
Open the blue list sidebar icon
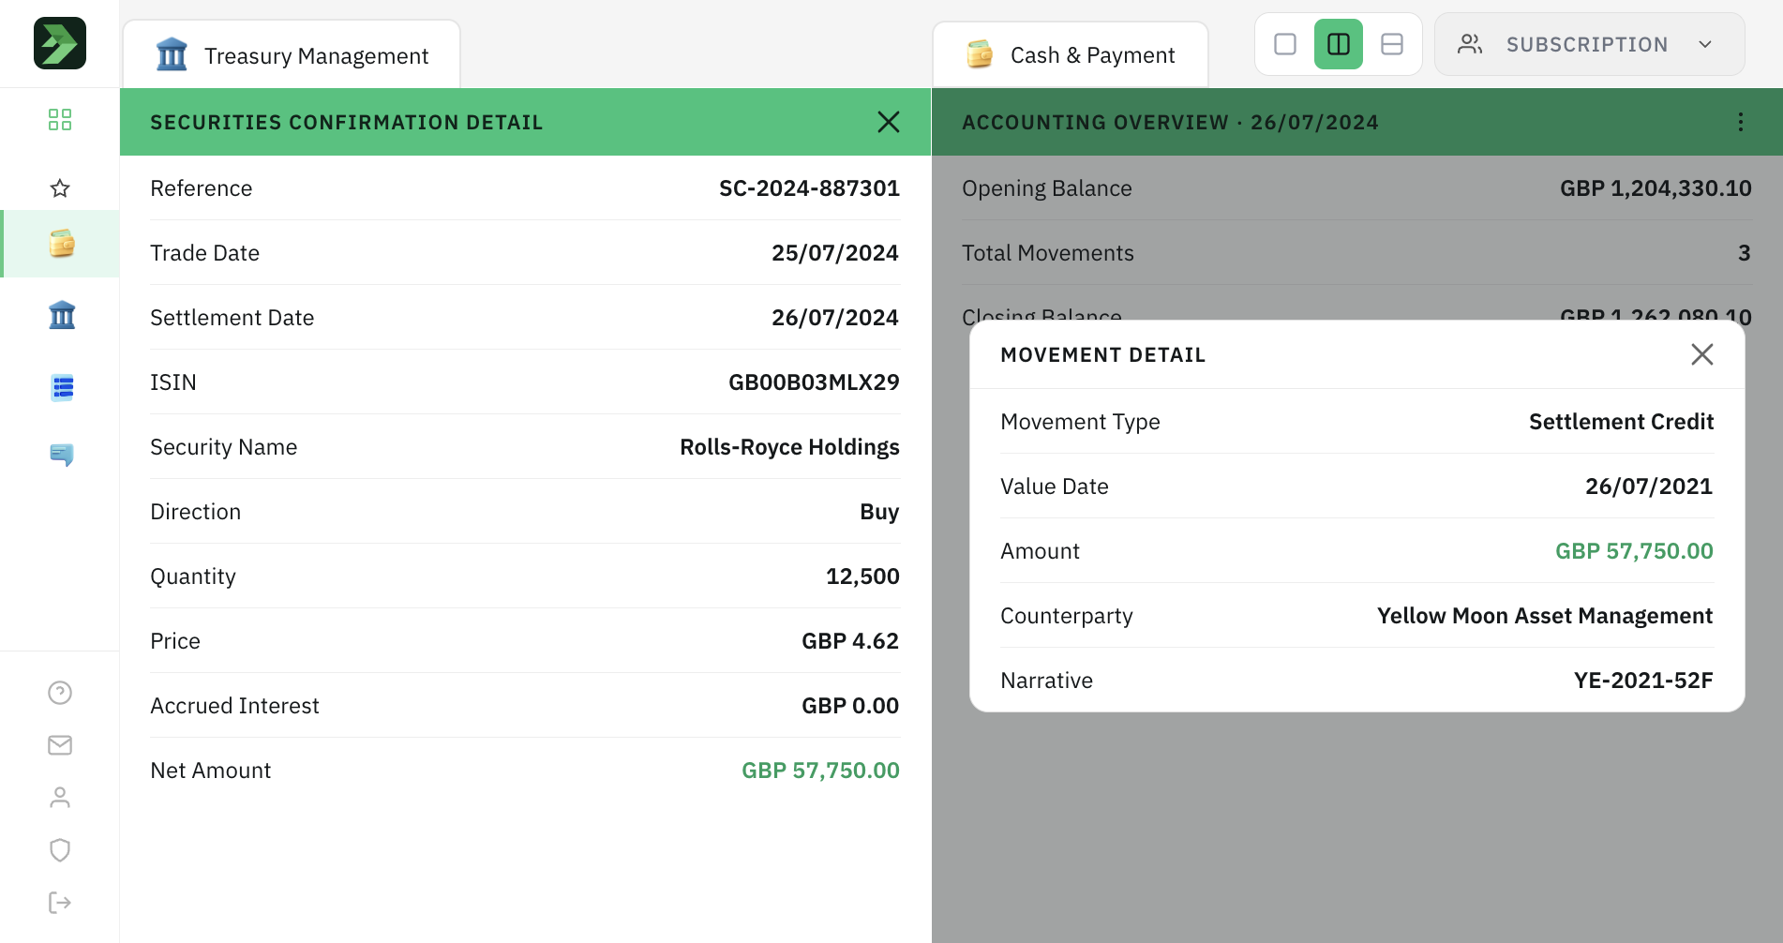pos(62,387)
